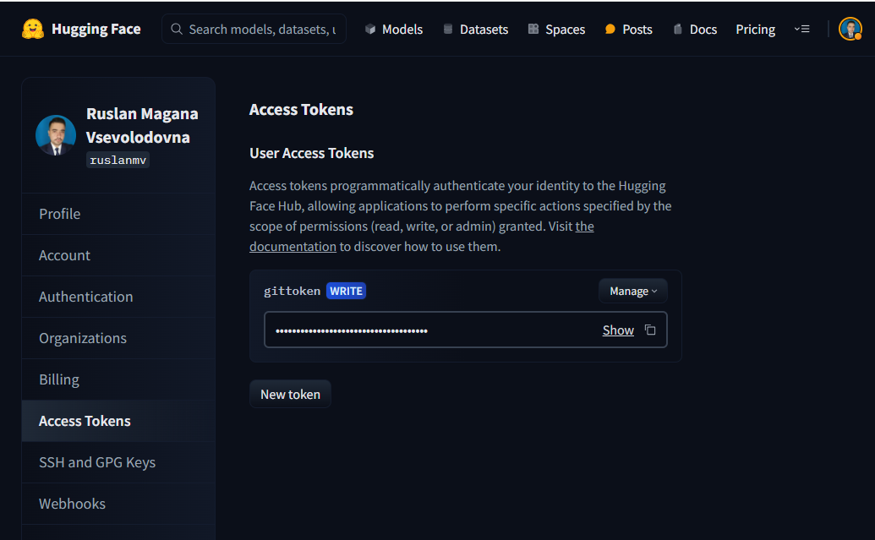Open Organizations settings
Viewport: 875px width, 540px height.
118,337
